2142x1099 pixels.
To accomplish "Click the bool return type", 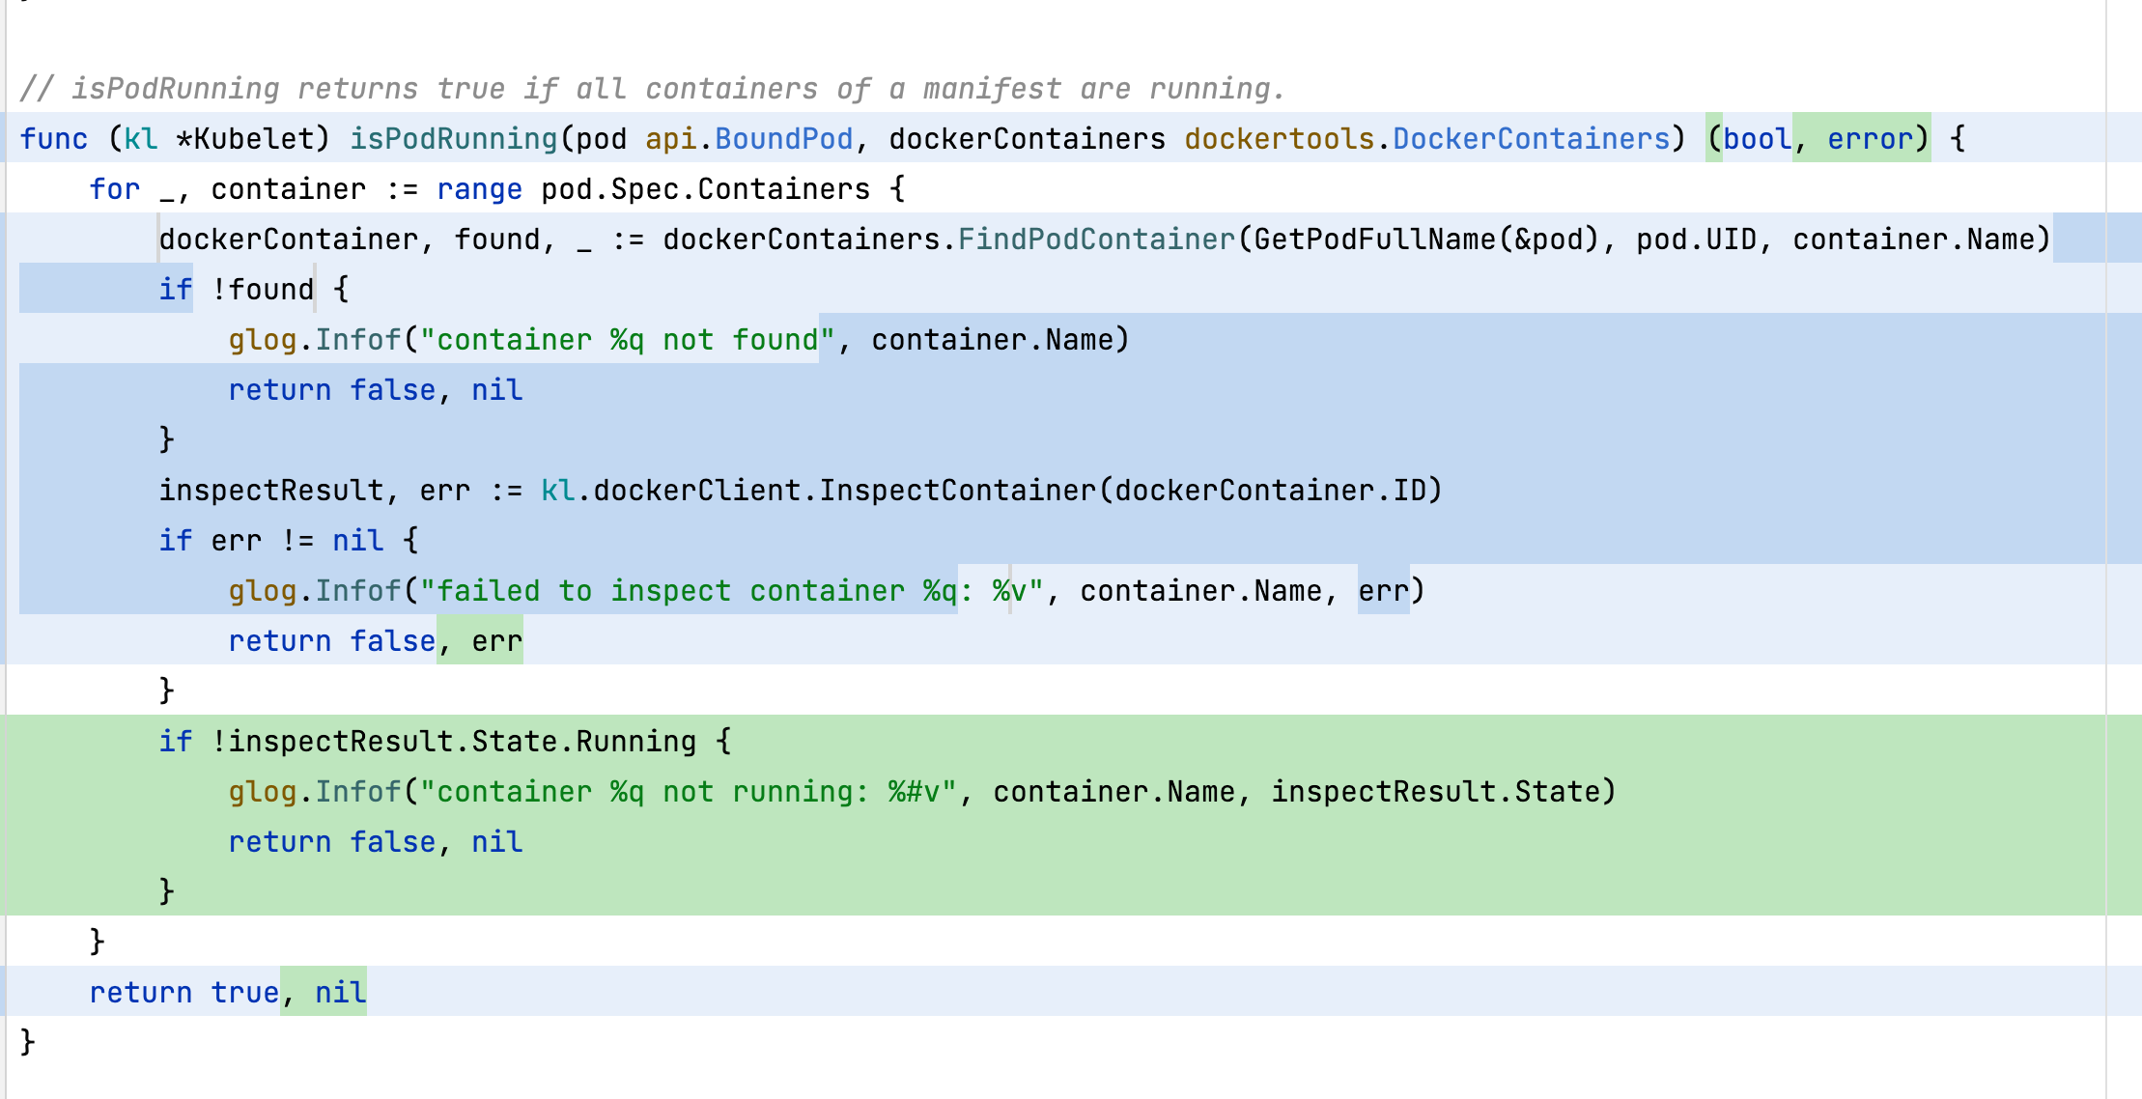I will pyautogui.click(x=1757, y=139).
